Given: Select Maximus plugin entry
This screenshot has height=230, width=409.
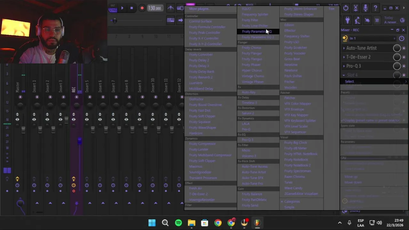Looking at the screenshot, I should [x=196, y=166].
